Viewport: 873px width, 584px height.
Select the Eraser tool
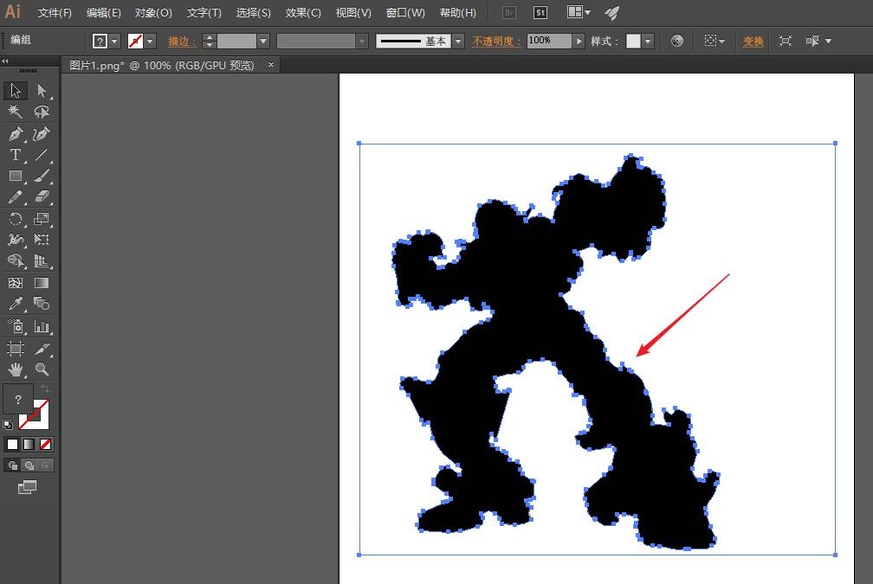42,197
